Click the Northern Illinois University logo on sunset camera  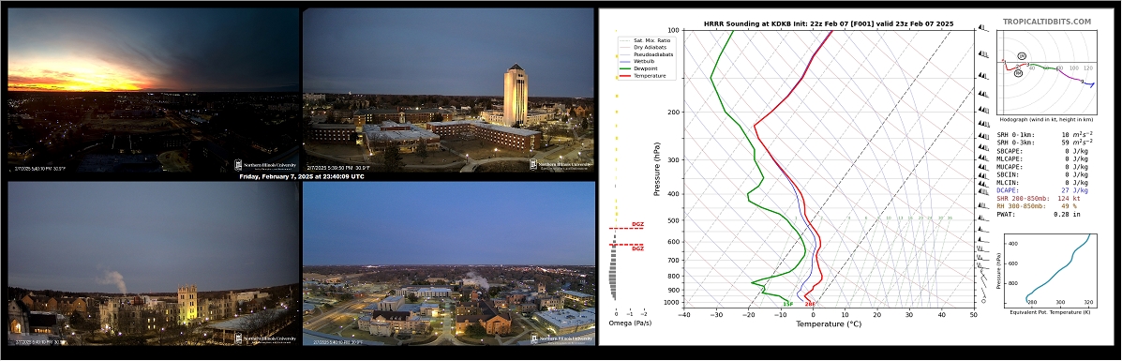click(x=266, y=165)
